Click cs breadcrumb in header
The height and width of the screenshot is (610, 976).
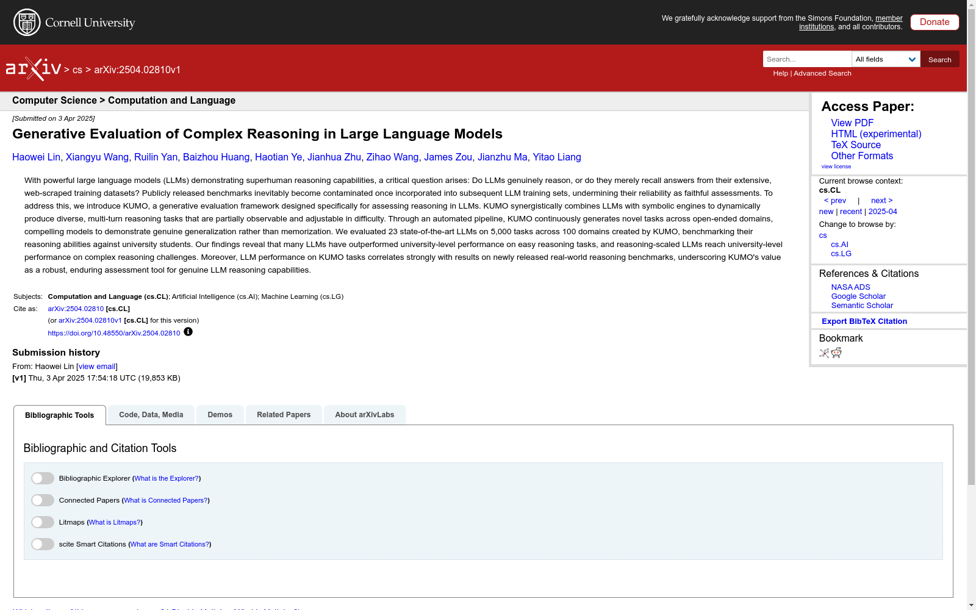(x=77, y=70)
